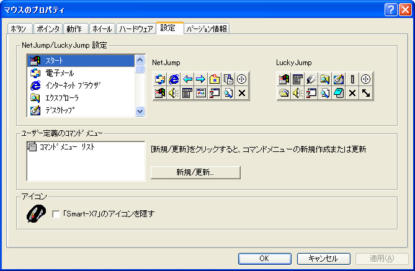Switch to the ボタン tab
The image size is (415, 271).
click(x=20, y=29)
